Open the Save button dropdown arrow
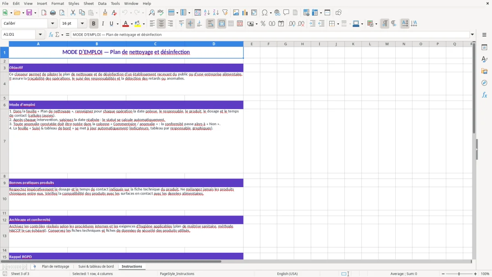Image resolution: width=492 pixels, height=277 pixels. [x=35, y=13]
